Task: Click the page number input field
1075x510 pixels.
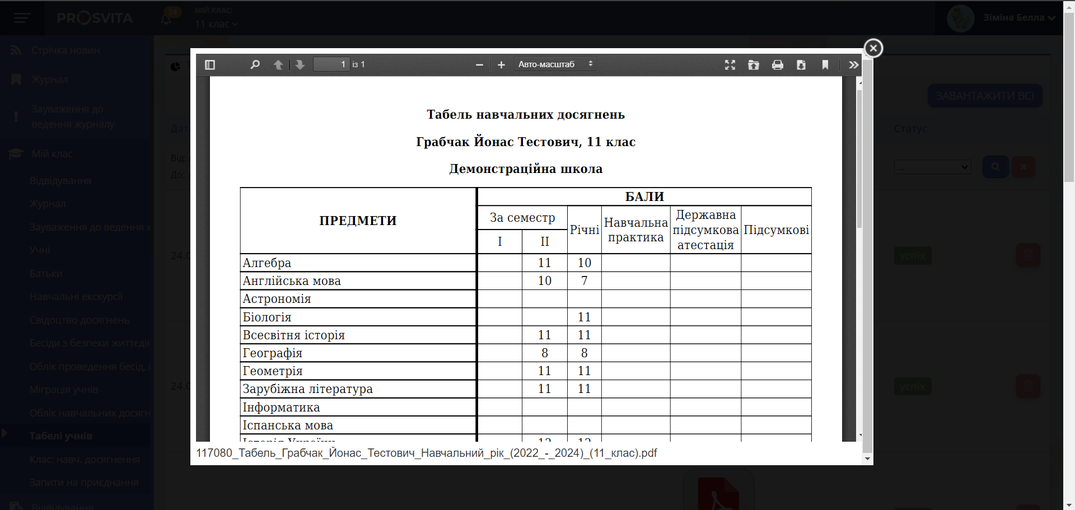Action: coord(331,64)
